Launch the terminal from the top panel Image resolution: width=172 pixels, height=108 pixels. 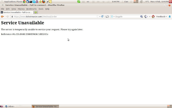coord(31,2)
